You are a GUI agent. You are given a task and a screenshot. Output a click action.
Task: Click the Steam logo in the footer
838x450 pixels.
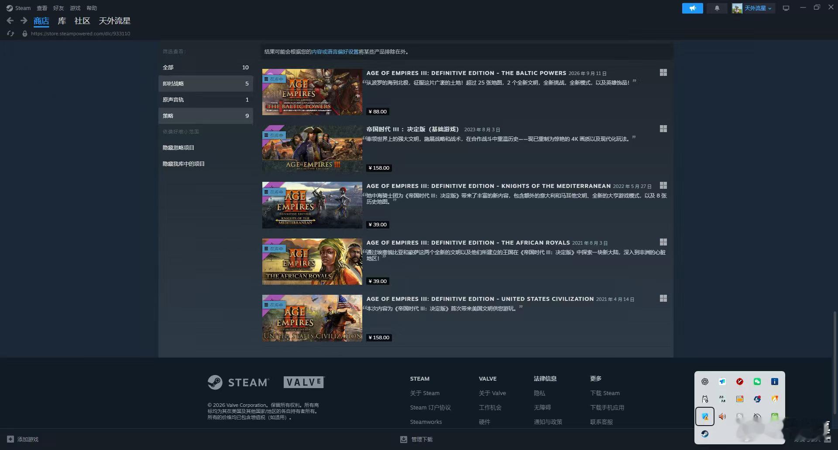[238, 382]
